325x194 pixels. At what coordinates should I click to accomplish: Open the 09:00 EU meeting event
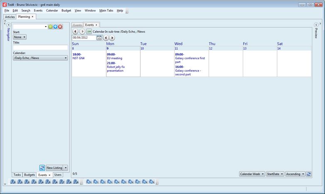click(115, 56)
